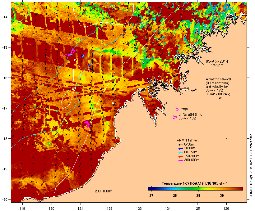The width and height of the screenshot is (255, 211).
Task: Click the colorbar tick label 30
Action: tap(222, 195)
